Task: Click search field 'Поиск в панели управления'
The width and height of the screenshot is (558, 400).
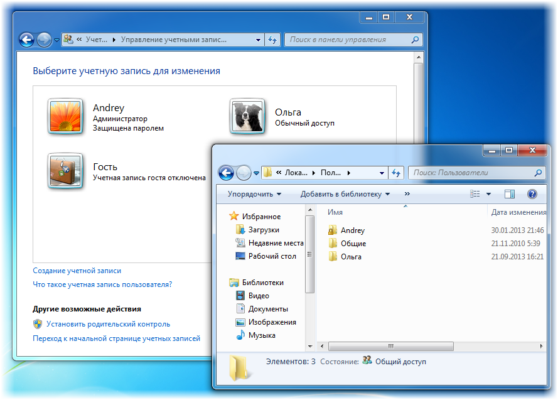Action: (353, 40)
